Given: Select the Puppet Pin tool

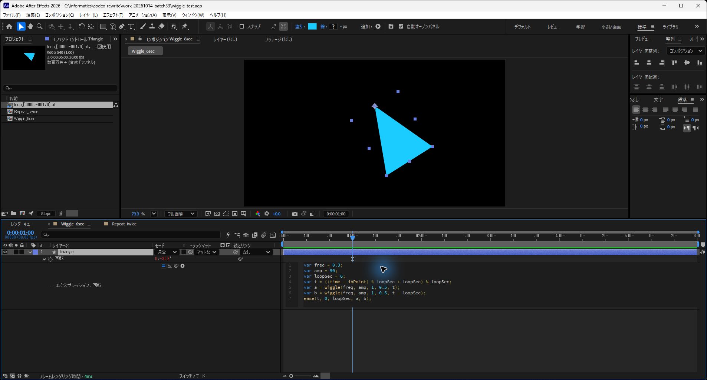Looking at the screenshot, I should point(185,26).
